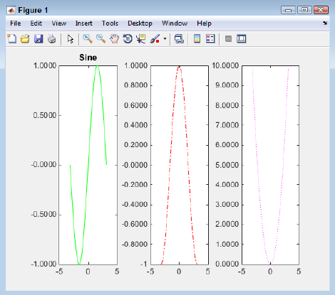Viewport: 335px width, 295px height.
Task: Activate the Zoom Out tool
Action: (101, 39)
